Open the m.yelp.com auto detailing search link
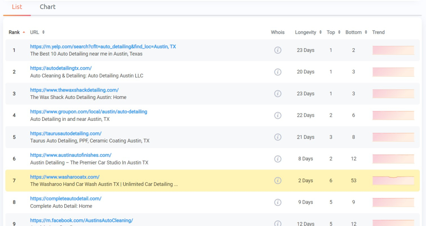The width and height of the screenshot is (426, 226). click(103, 47)
